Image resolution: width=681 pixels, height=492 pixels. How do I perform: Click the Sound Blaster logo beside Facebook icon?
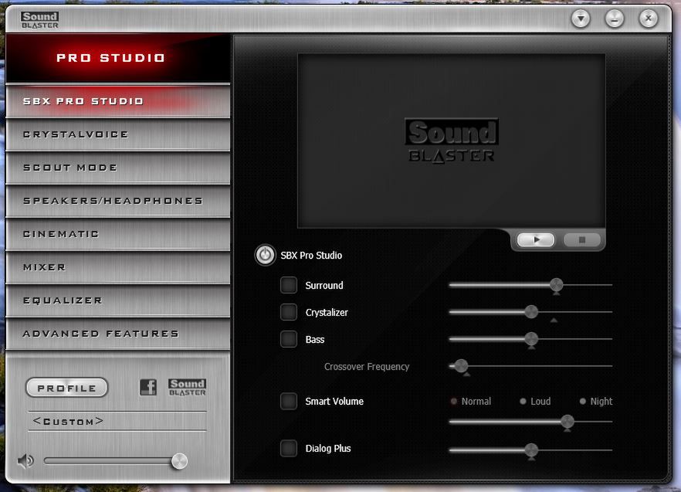click(x=187, y=387)
